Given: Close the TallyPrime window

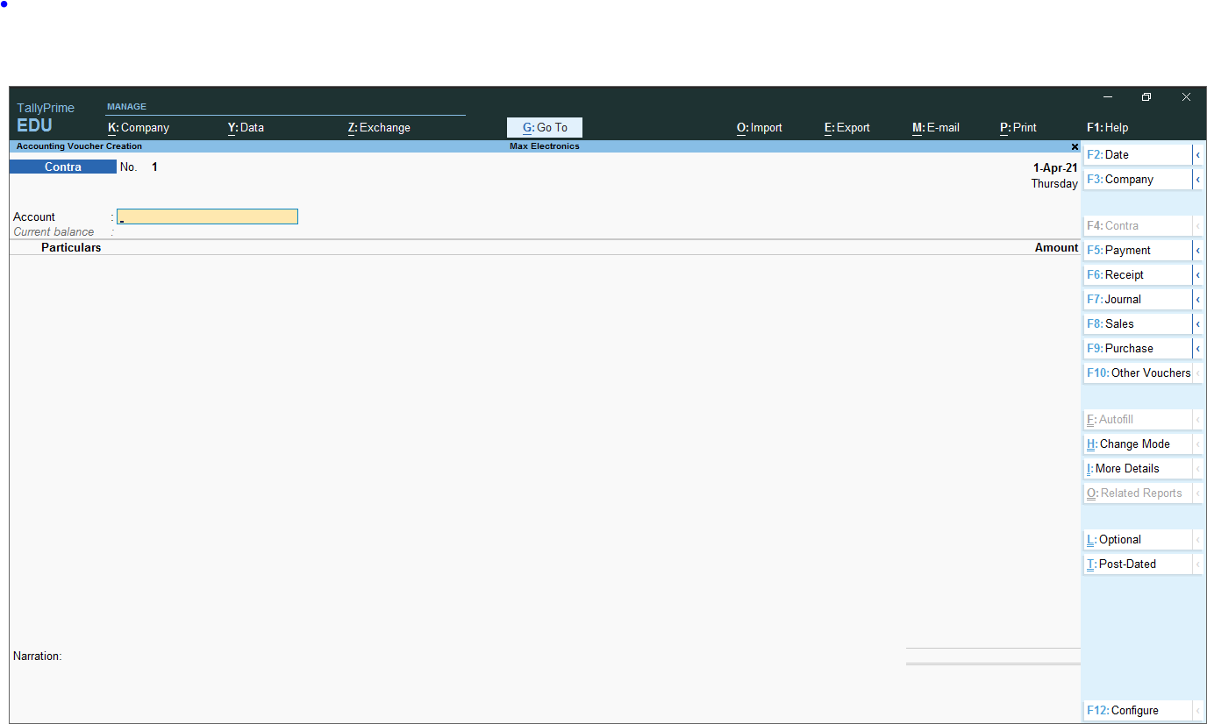Looking at the screenshot, I should [1186, 97].
